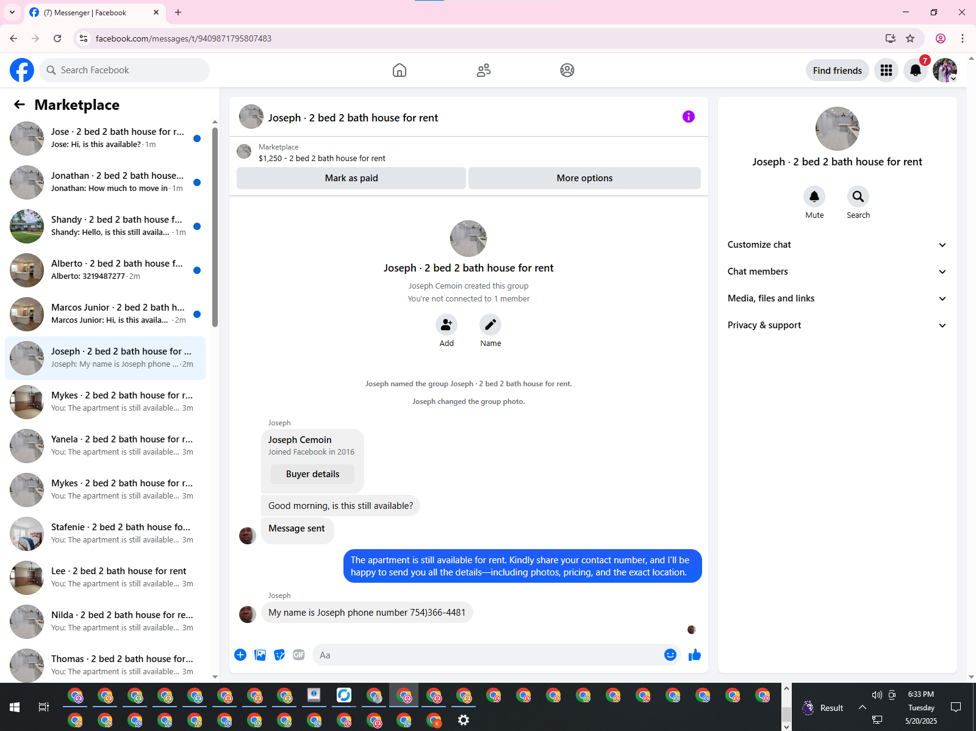Open Jonathan conversation in the list
The width and height of the screenshot is (976, 731).
click(105, 182)
